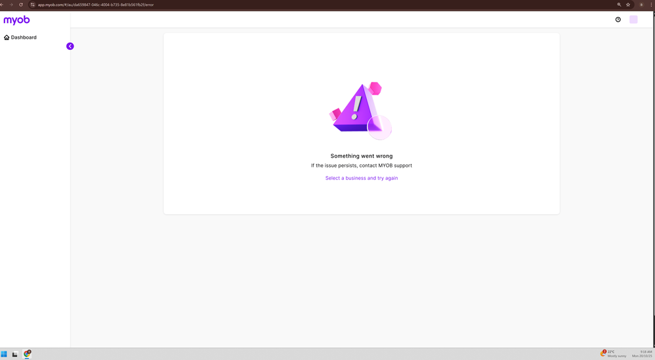Open the user profile avatar menu
655x360 pixels.
click(633, 20)
